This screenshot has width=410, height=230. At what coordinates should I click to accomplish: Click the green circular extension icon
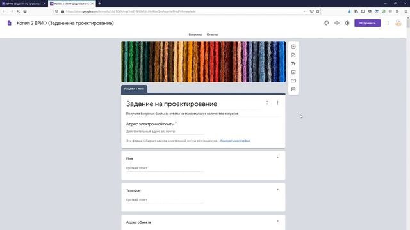pyautogui.click(x=383, y=11)
